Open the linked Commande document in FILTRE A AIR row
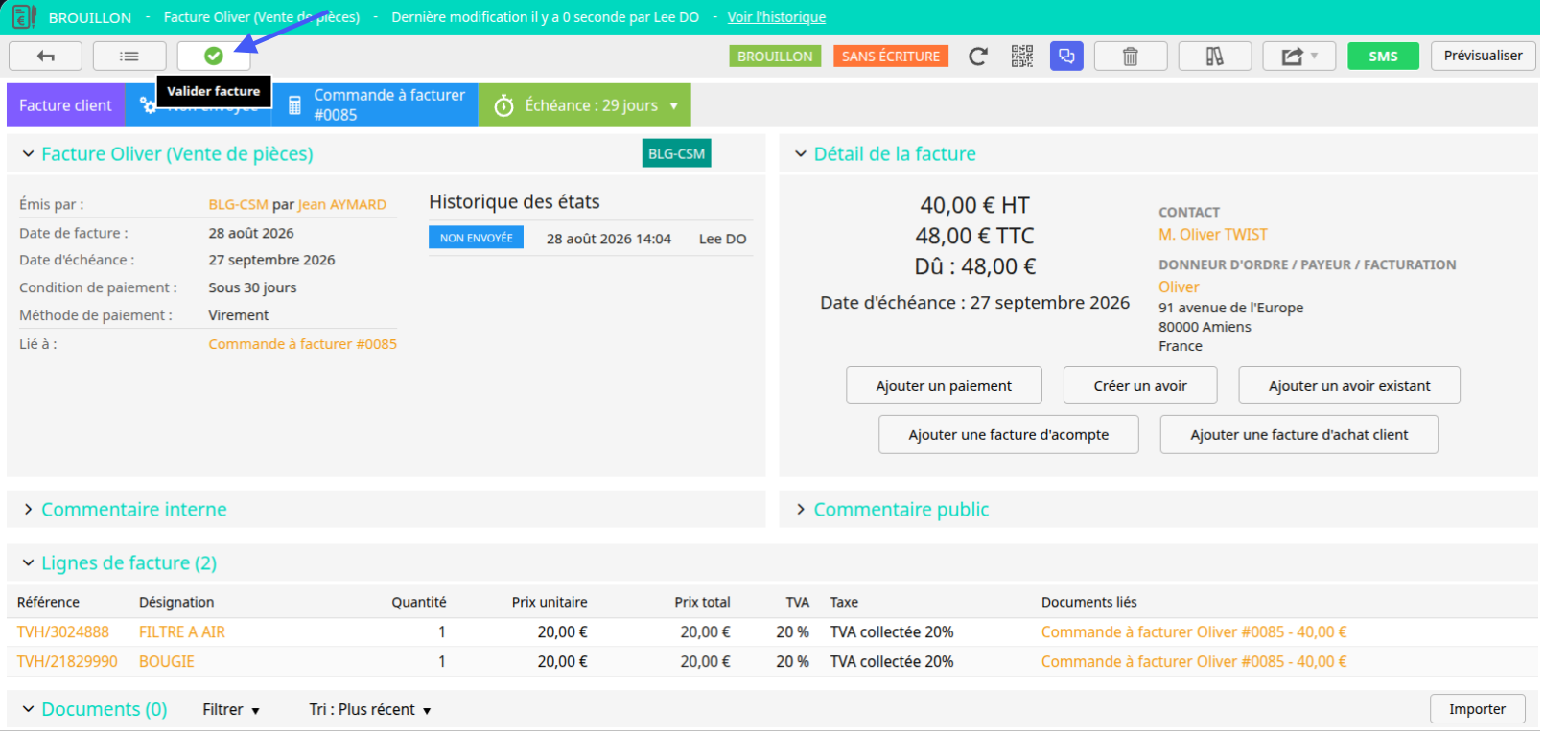 click(x=1194, y=632)
